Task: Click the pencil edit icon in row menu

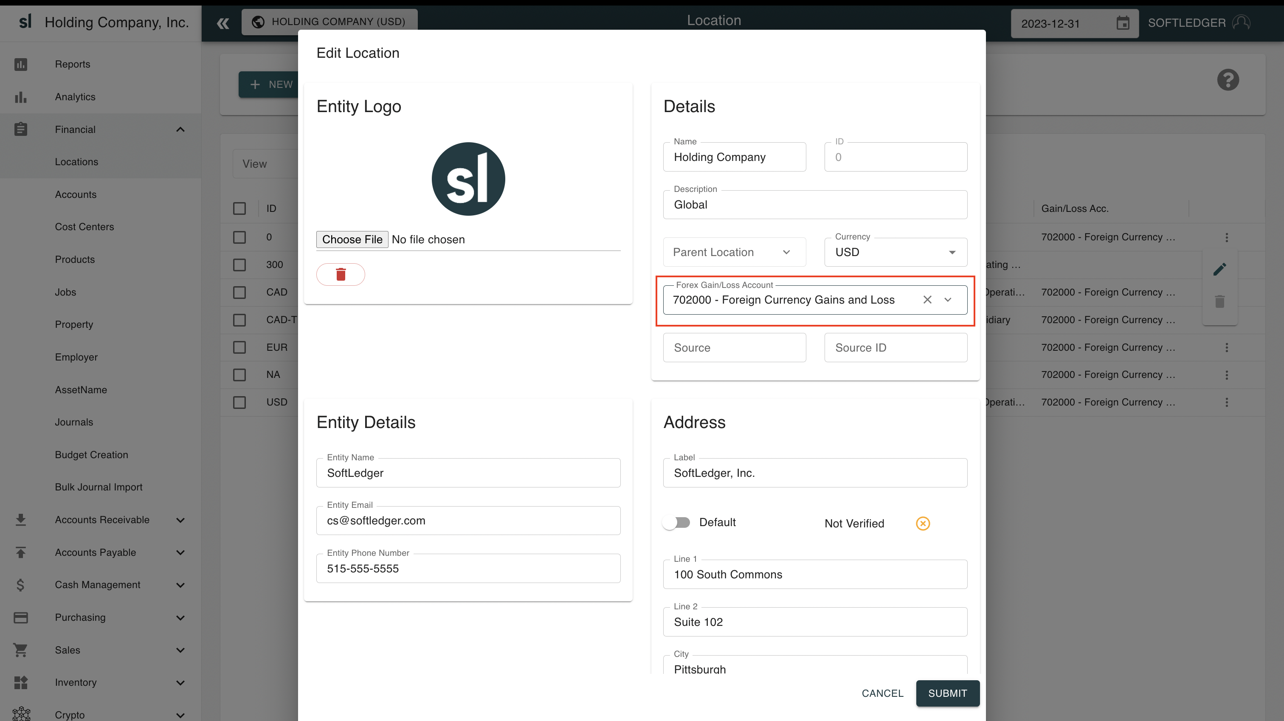Action: (1219, 269)
